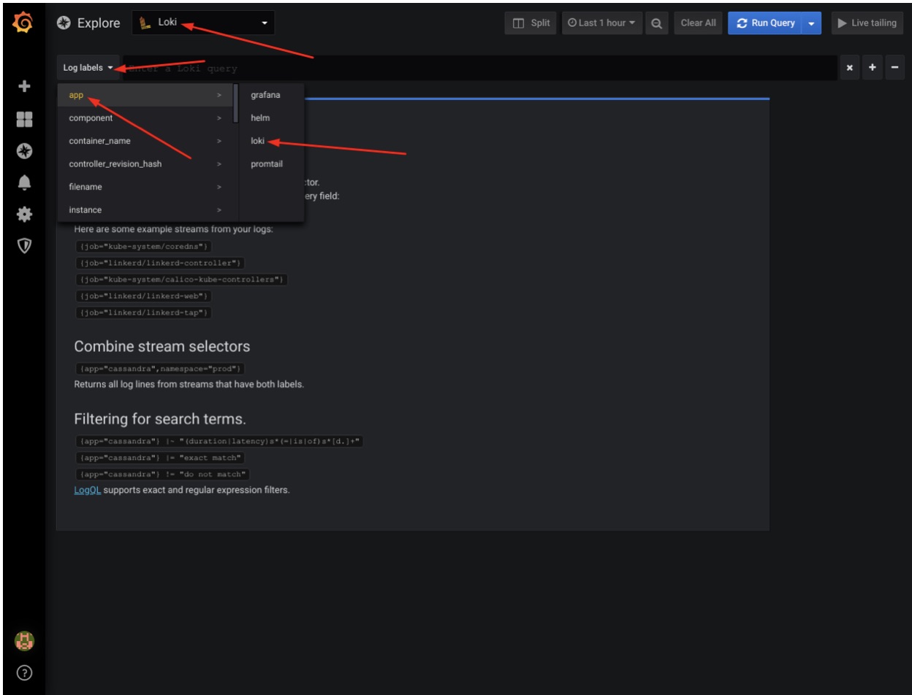
Task: Click example stream kube-system/calico-kube-controllers
Action: (182, 280)
